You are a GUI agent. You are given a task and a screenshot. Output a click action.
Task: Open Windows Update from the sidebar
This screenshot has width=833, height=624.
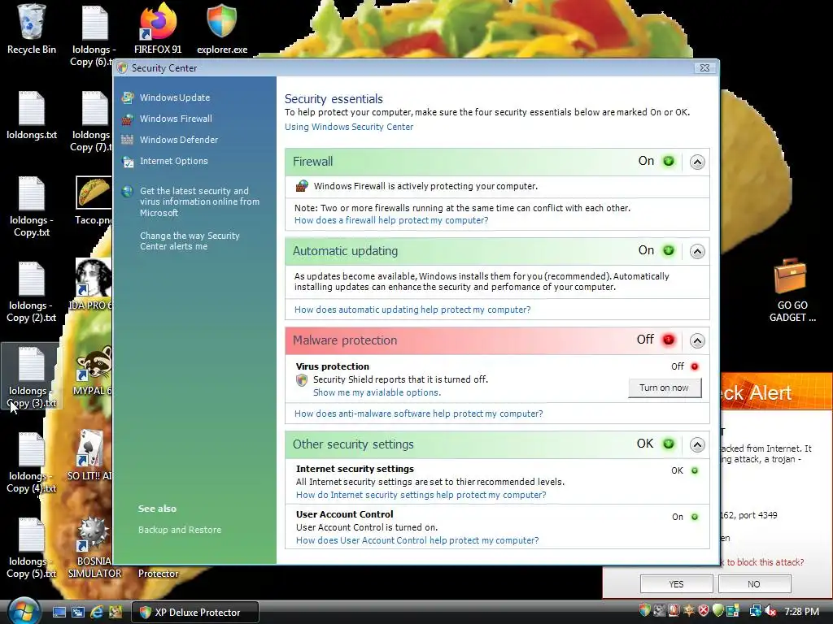point(175,97)
